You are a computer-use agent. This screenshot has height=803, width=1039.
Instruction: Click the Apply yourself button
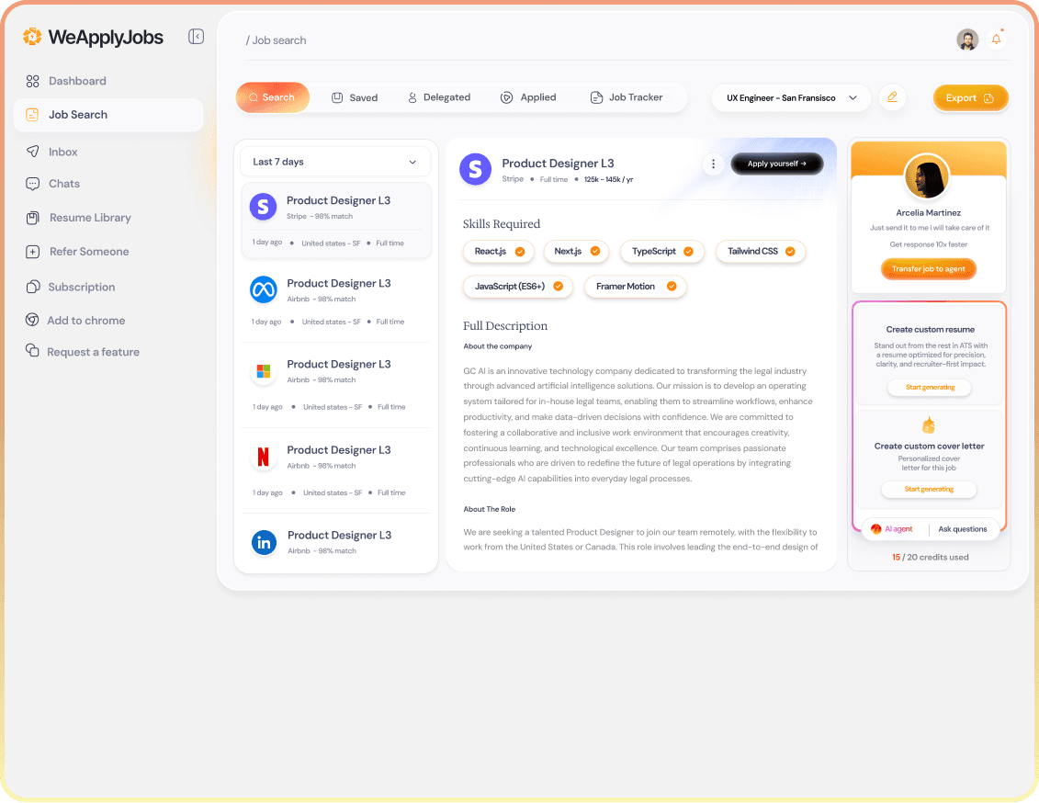pos(776,164)
